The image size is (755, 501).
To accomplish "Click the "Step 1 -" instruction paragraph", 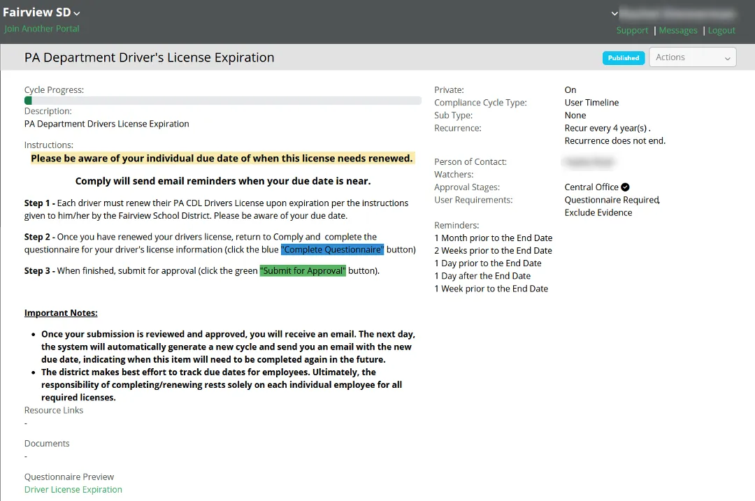I will point(216,210).
